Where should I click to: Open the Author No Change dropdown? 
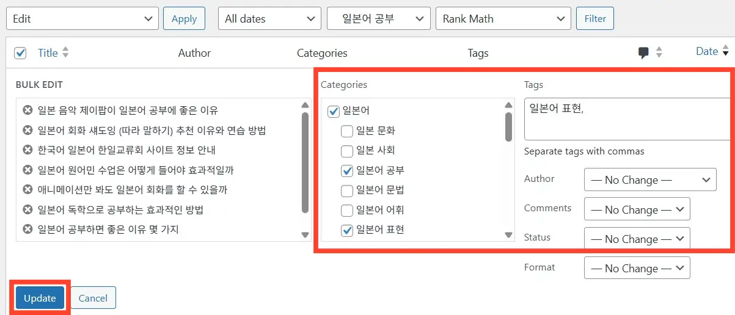coord(650,180)
